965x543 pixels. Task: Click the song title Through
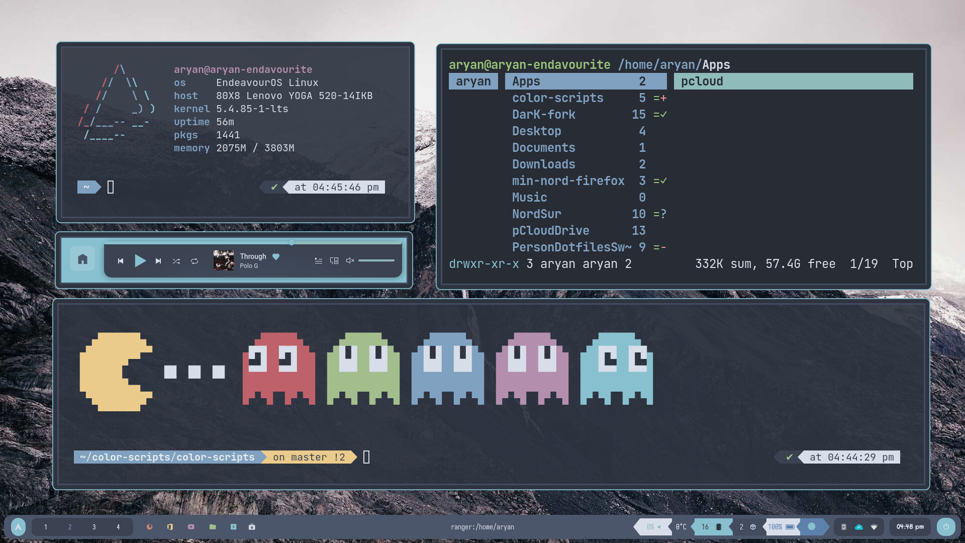[253, 256]
